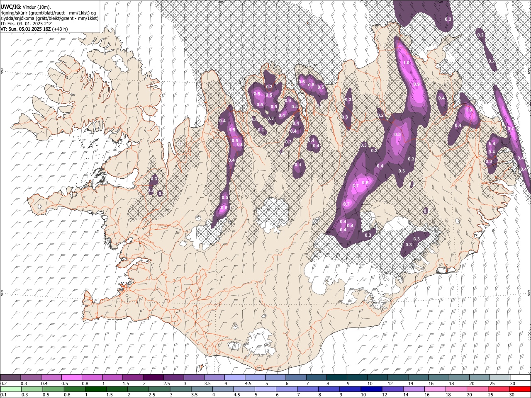
Task: Click the upper row swatch labeled 12
Action: (398, 378)
